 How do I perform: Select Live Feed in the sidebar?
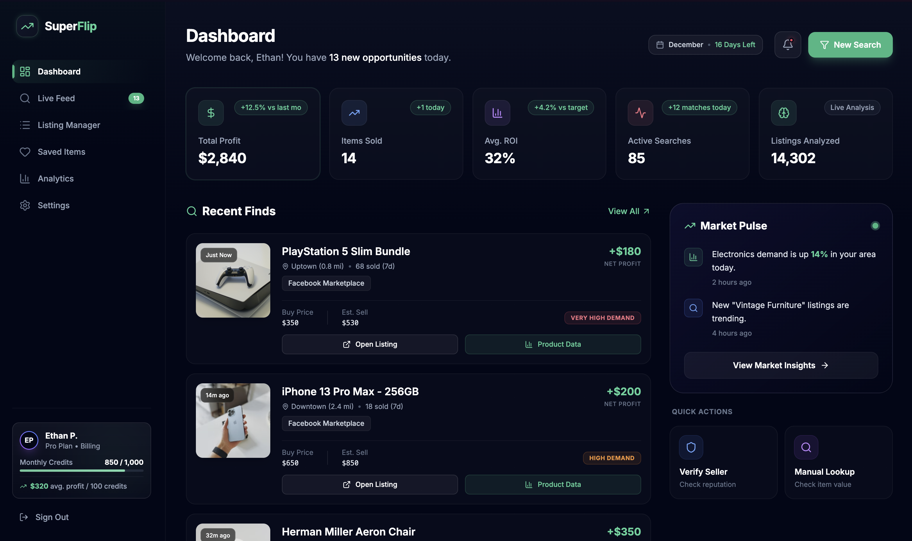coord(57,98)
